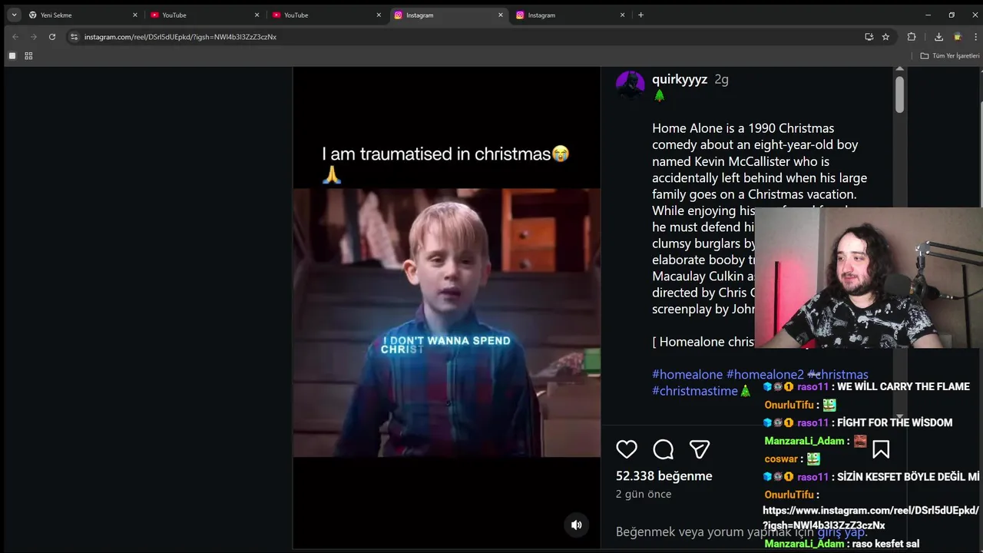Click the caption panel scrollbar thumb
The image size is (983, 553).
pos(899,94)
